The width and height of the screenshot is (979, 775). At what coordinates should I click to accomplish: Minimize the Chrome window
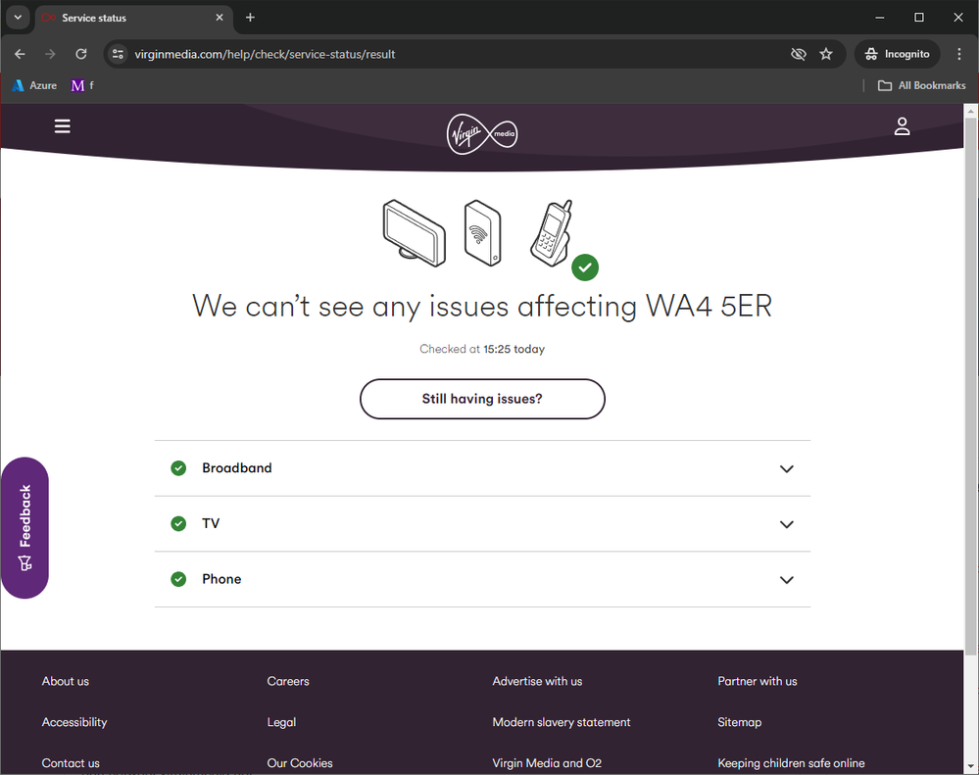point(880,18)
